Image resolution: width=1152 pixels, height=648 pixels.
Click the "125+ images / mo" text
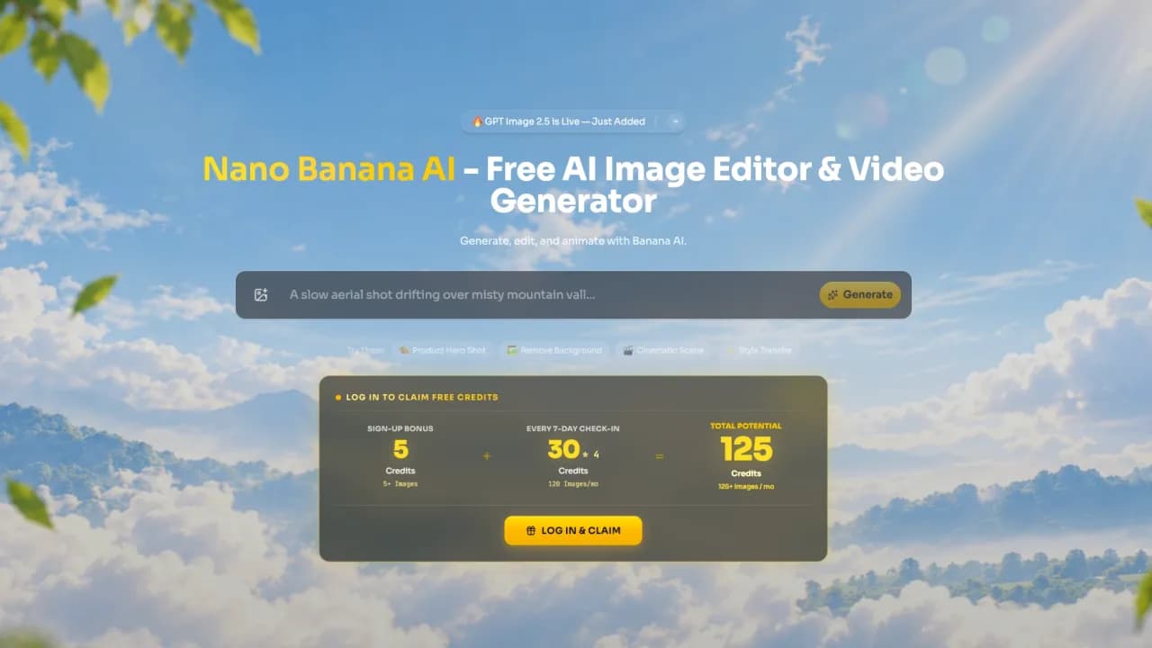click(746, 486)
